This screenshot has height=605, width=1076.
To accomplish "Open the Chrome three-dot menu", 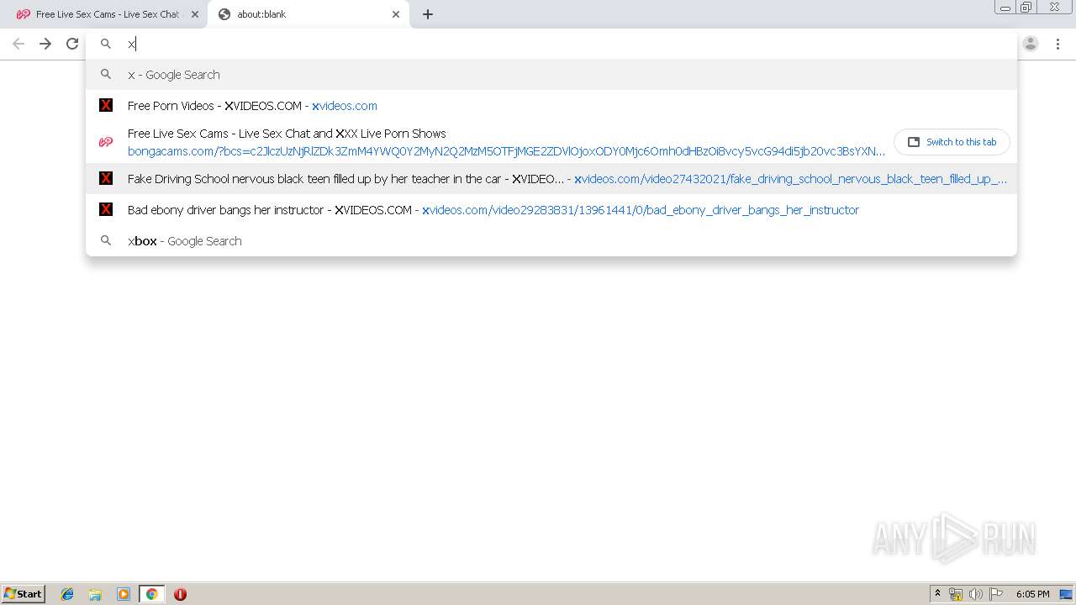I will click(x=1058, y=44).
